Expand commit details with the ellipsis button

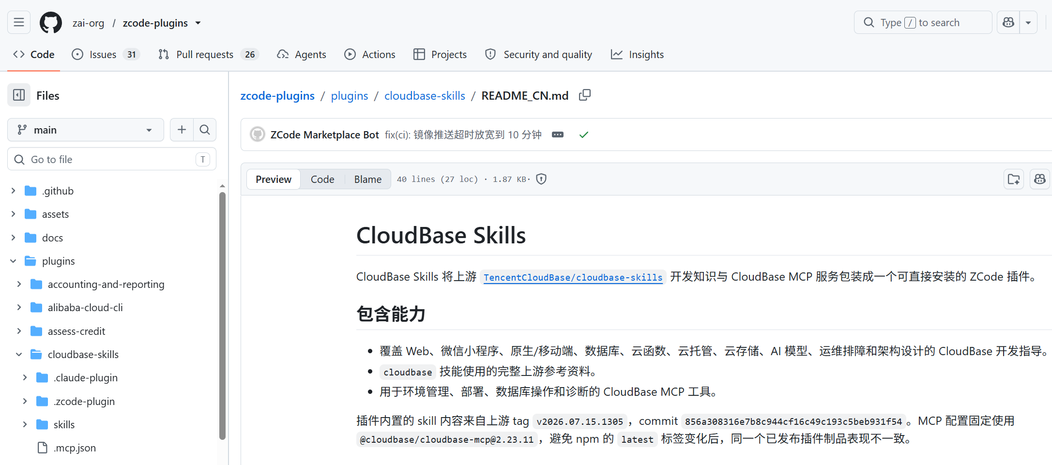point(558,135)
